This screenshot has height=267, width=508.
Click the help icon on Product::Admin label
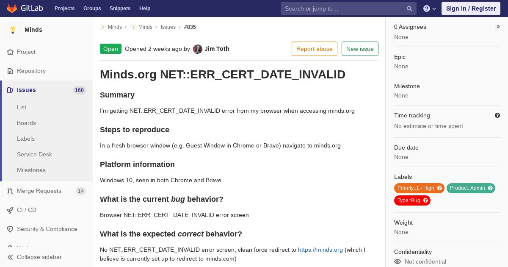pos(490,188)
